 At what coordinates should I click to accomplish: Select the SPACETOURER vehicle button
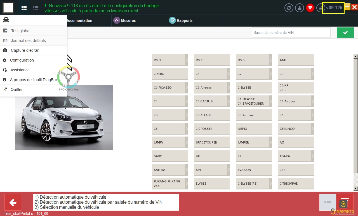(x=212, y=142)
